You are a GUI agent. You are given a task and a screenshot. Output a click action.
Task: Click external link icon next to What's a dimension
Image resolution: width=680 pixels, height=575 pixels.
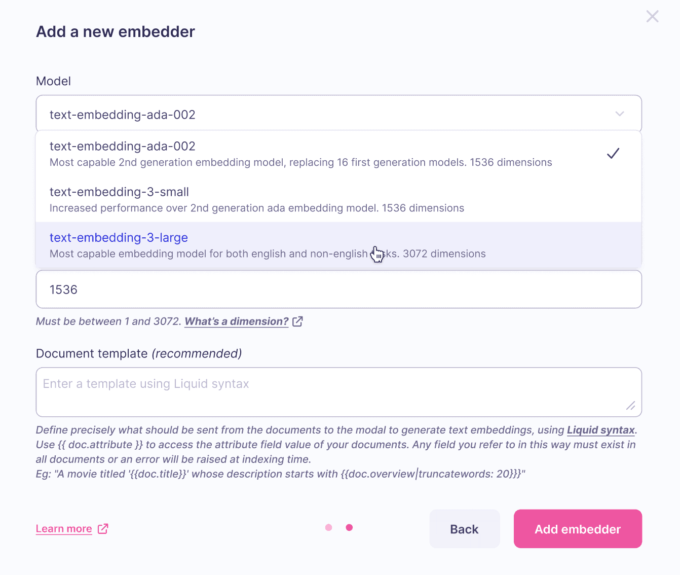(298, 321)
